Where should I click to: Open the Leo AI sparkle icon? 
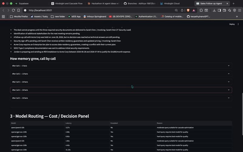tap(230, 10)
